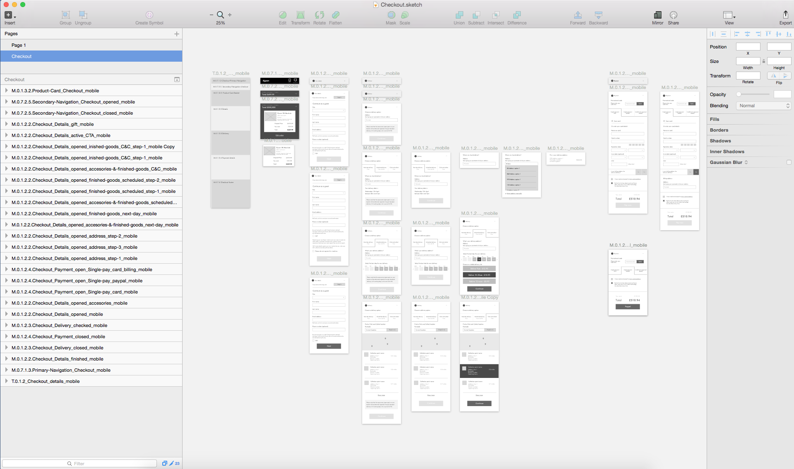The width and height of the screenshot is (794, 469).
Task: Expand M.0.7.2.5.Secondary-Navigation_Checkout_opened_mobile artboard
Action: pyautogui.click(x=6, y=101)
